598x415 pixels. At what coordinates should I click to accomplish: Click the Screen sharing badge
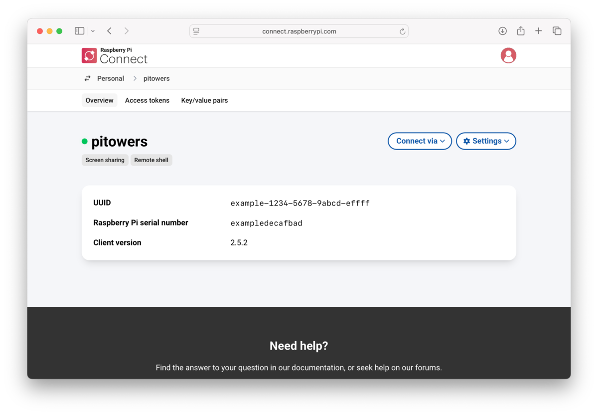coord(105,160)
